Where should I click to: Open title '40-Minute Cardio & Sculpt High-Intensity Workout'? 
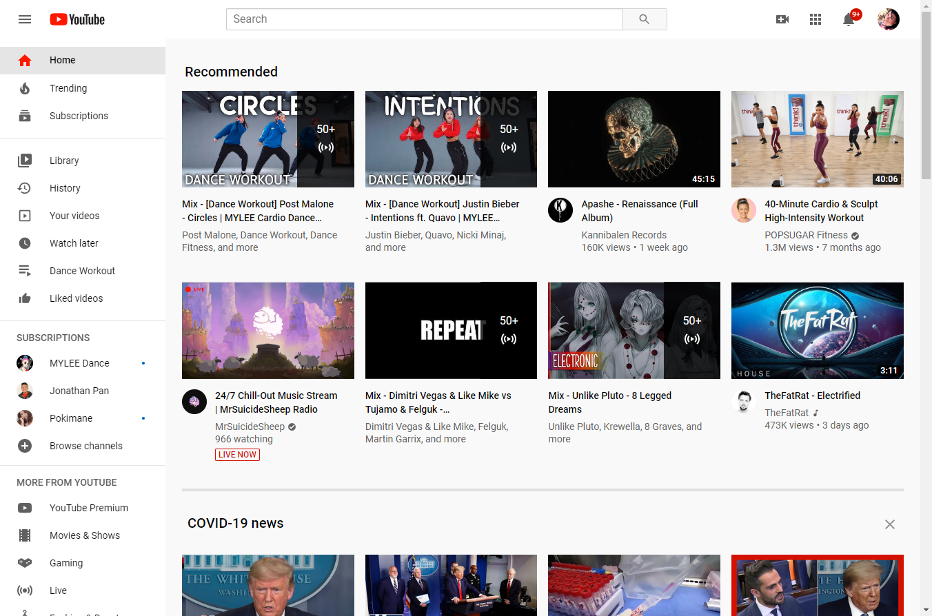821,211
